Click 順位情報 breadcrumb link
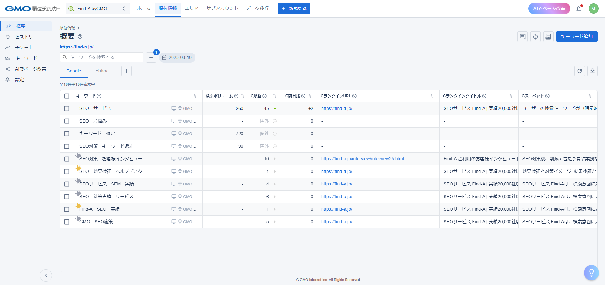 click(67, 28)
